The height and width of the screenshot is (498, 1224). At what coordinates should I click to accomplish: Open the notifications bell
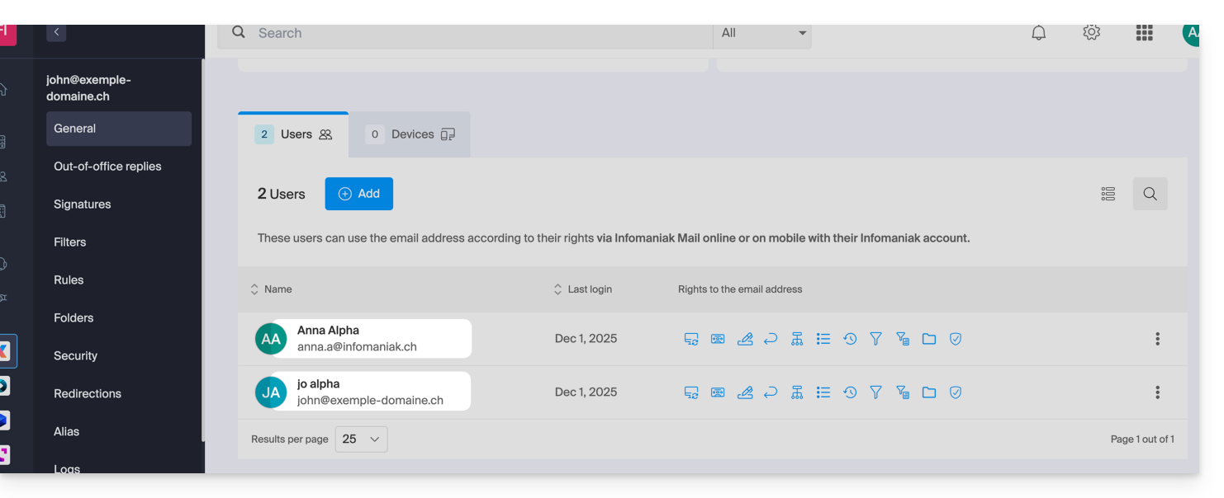click(x=1039, y=33)
